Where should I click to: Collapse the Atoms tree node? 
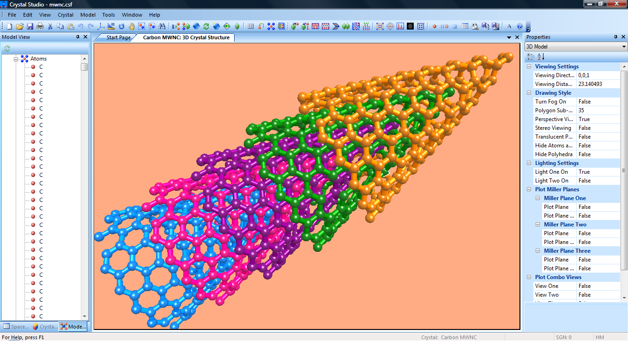pyautogui.click(x=16, y=59)
